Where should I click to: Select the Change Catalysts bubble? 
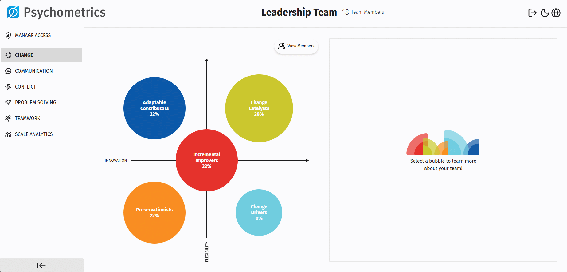coord(259,108)
